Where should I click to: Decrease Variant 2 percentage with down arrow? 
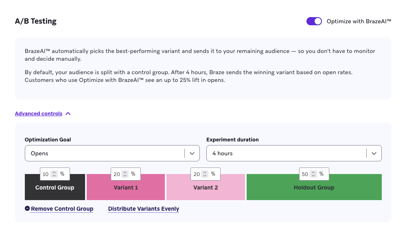205,176
